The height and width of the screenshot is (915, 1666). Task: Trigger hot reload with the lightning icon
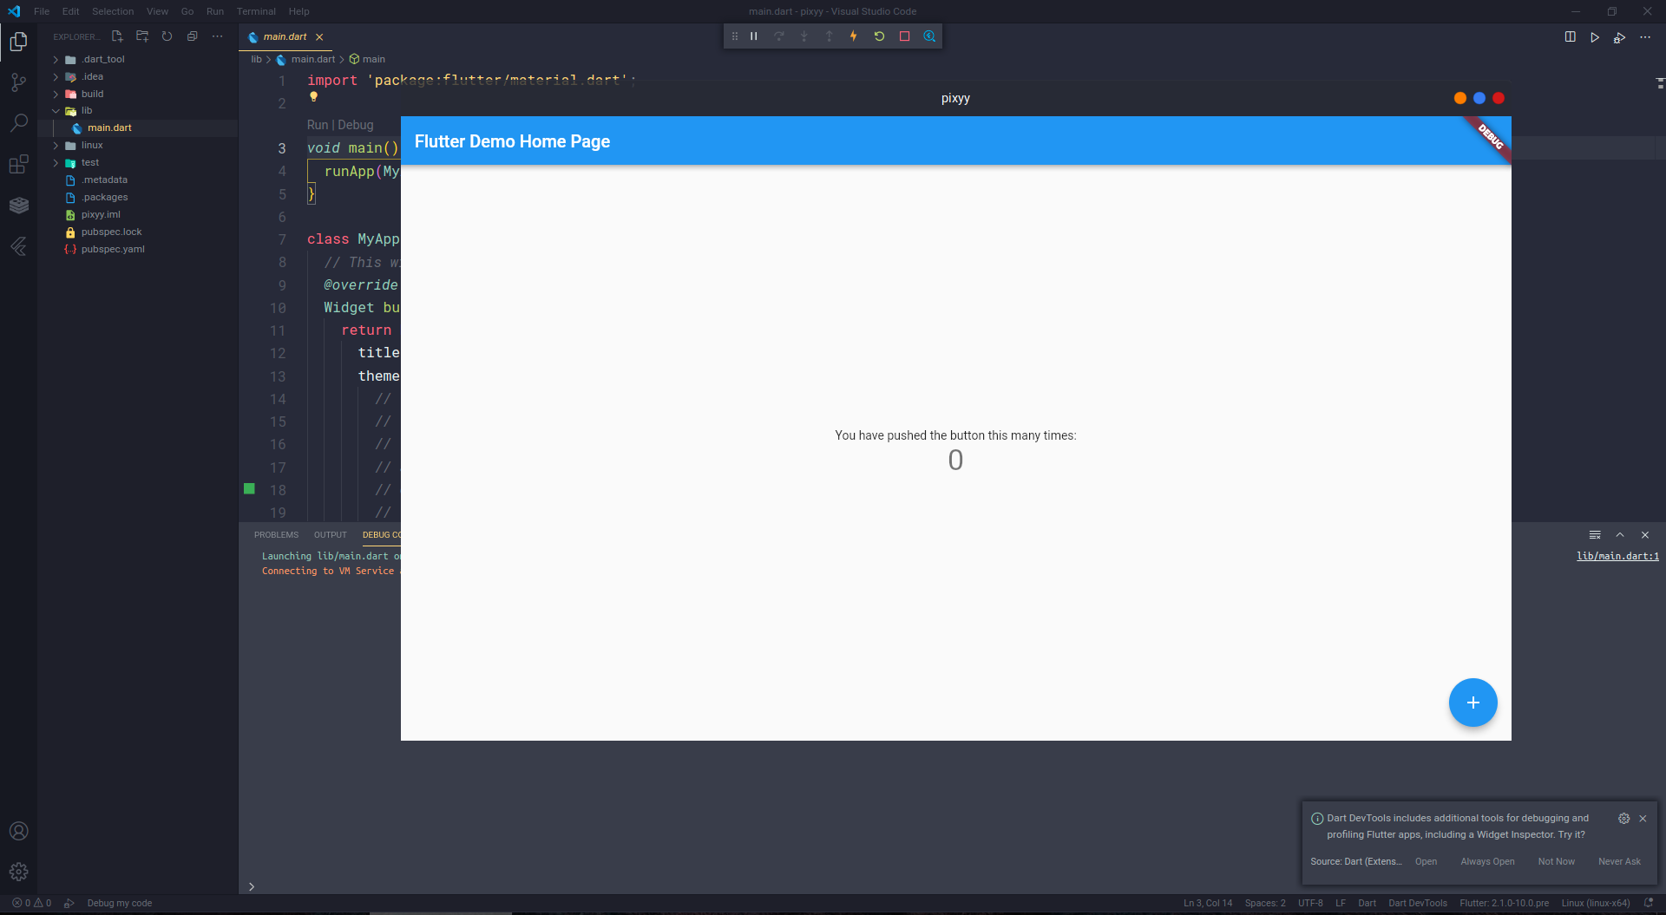click(x=854, y=36)
